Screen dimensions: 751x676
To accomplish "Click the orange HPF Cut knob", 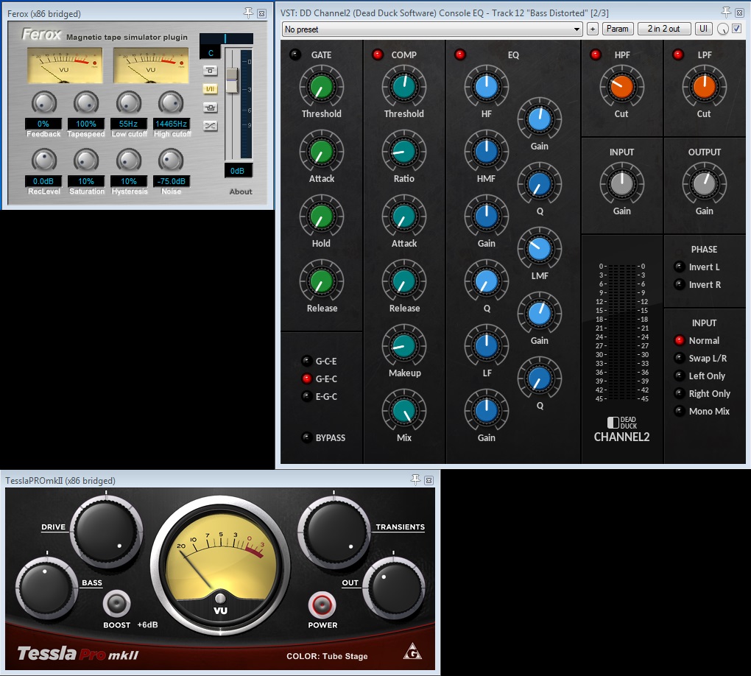I will (x=621, y=87).
